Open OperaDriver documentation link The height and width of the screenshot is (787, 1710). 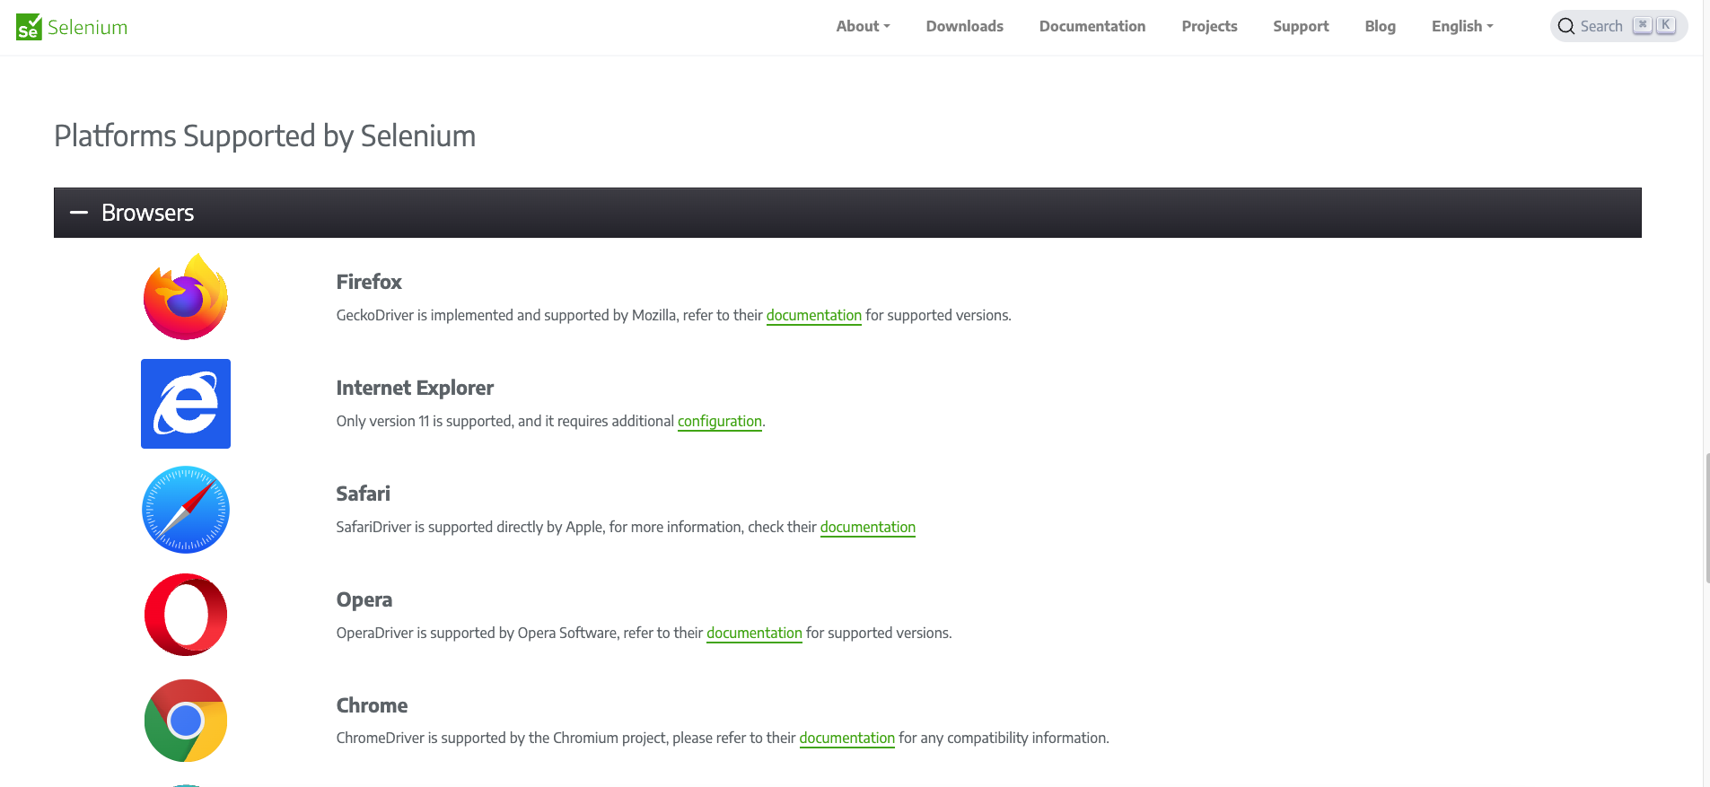(x=754, y=633)
